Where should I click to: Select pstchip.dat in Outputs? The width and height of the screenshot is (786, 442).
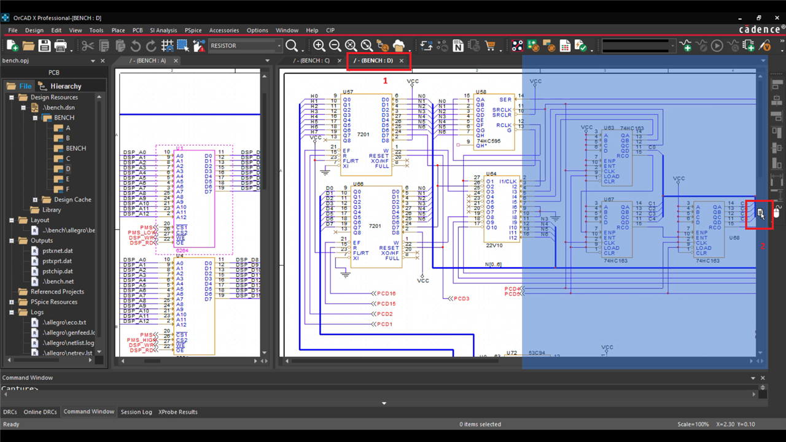(58, 271)
